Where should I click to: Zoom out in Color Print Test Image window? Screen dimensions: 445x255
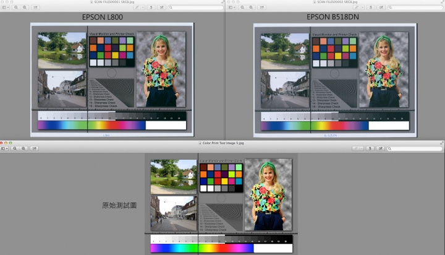(15, 149)
